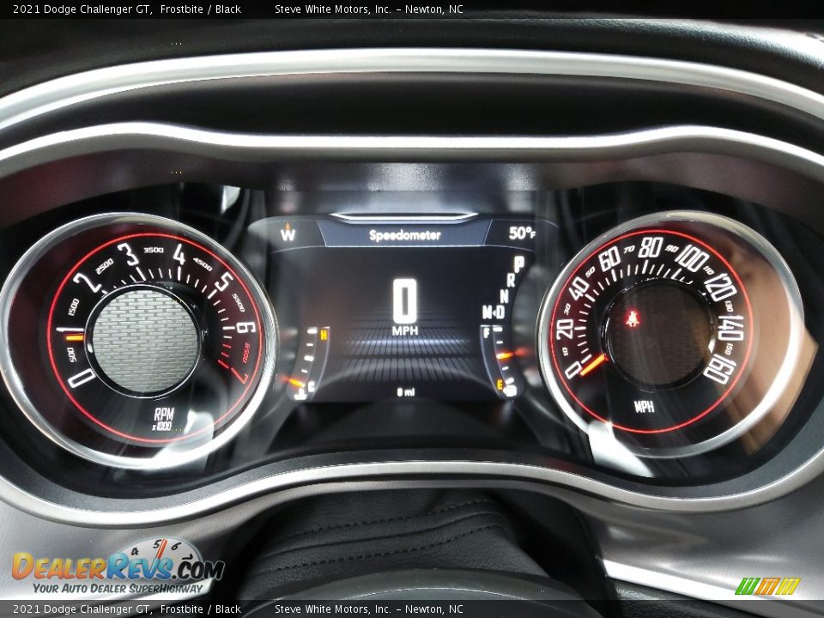Select the R gear indicator
824x618 pixels.
point(511,281)
